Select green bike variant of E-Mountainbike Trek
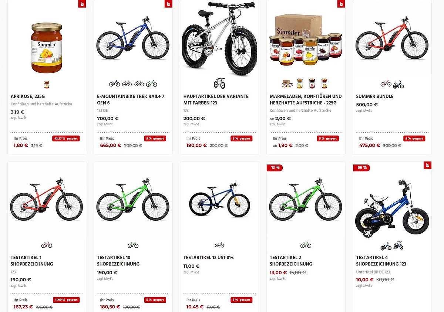Image resolution: width=444 pixels, height=312 pixels. pos(151,84)
